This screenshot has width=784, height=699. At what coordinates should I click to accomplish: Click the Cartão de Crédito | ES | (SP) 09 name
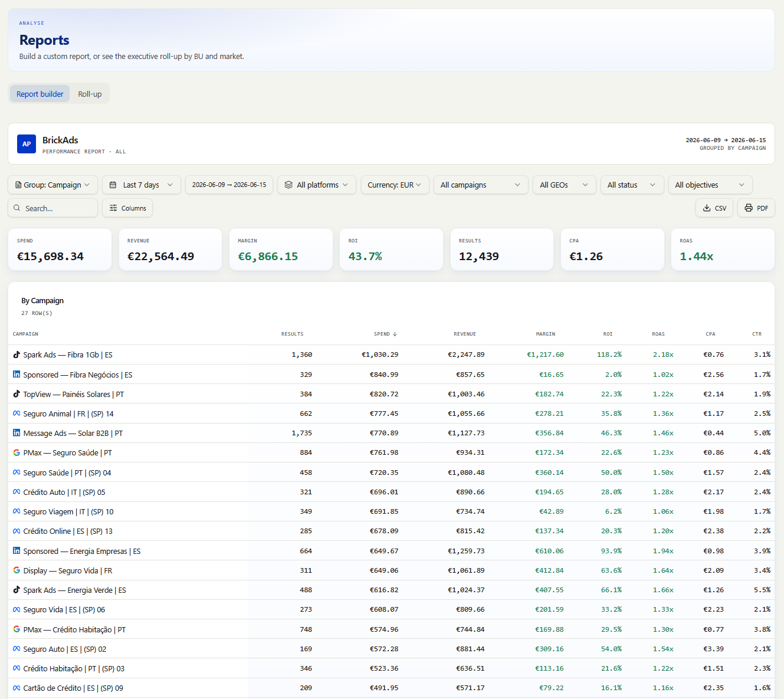pos(73,688)
